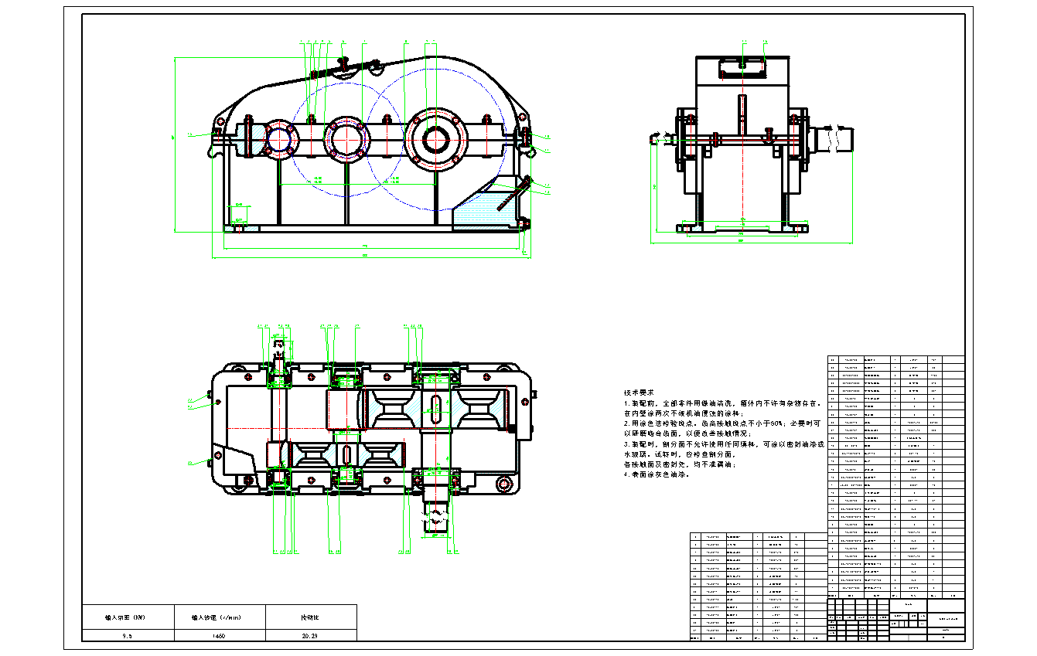The image size is (1037, 656).
Task: Click the 20.29 transmission ratio value
Action: pos(311,634)
